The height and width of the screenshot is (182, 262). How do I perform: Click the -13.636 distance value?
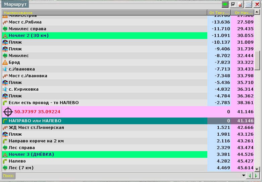[221, 22]
